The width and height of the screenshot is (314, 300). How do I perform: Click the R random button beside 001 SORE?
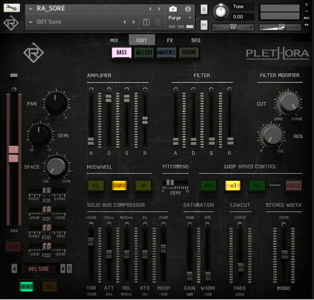point(69,269)
